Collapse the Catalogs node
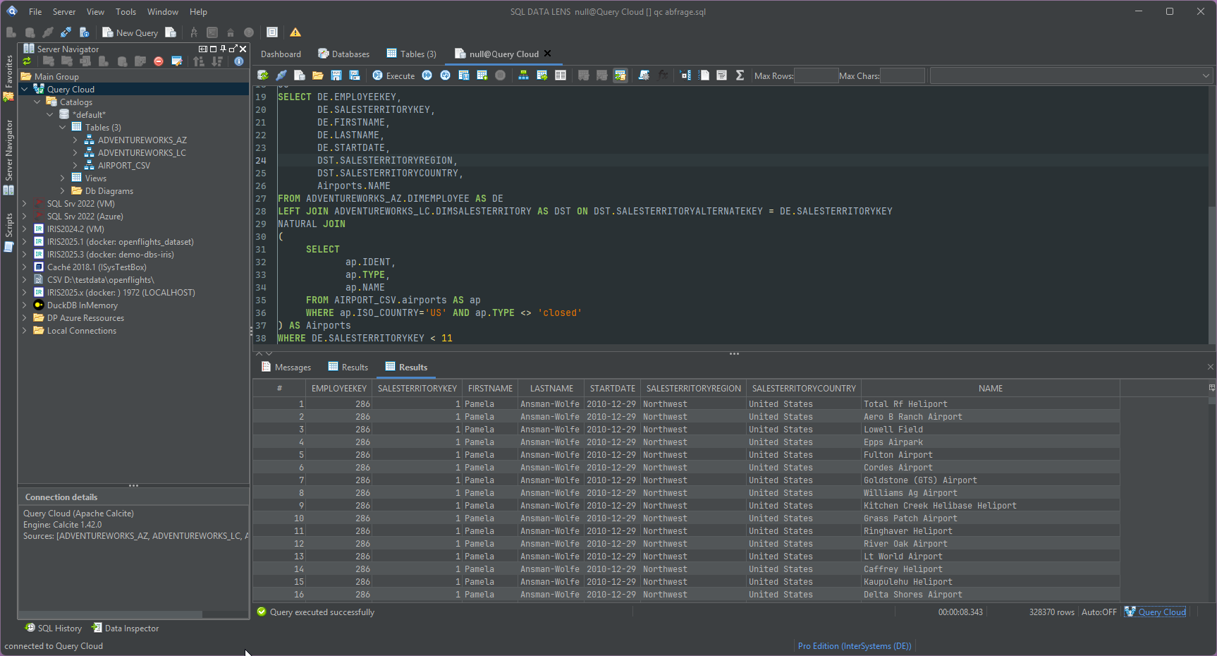1217x656 pixels. 37,102
